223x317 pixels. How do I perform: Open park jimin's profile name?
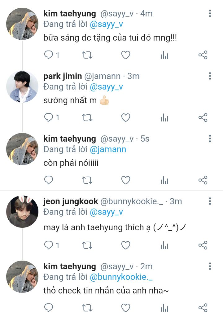click(63, 76)
